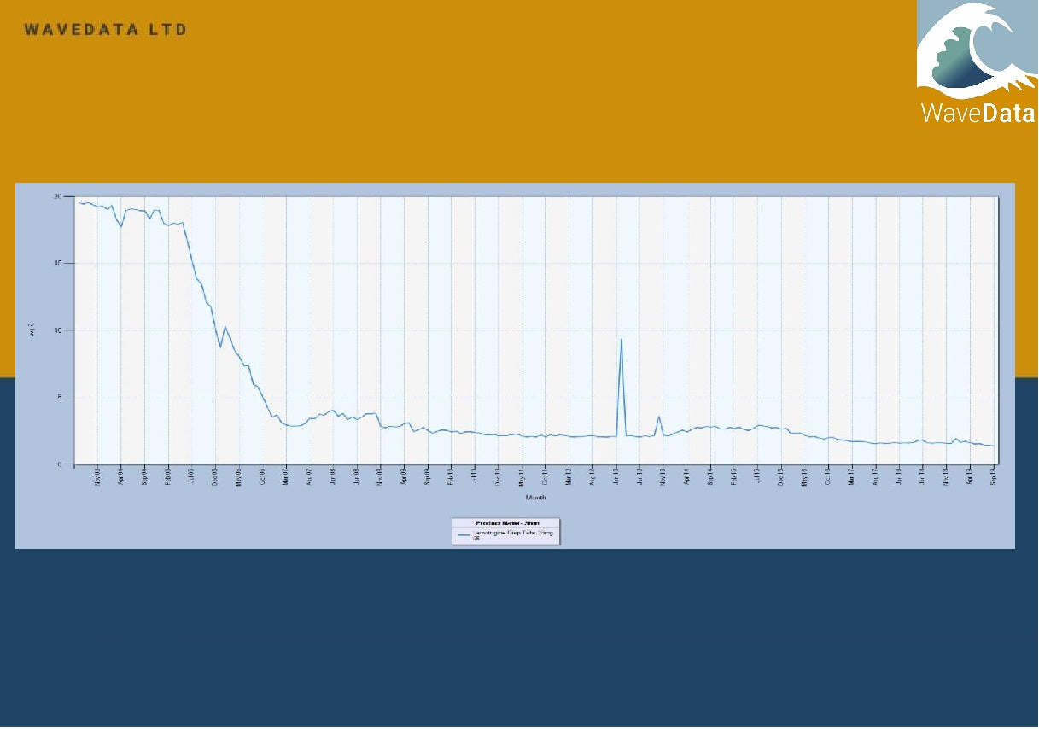Click the 0 value on y-axis

coord(60,464)
